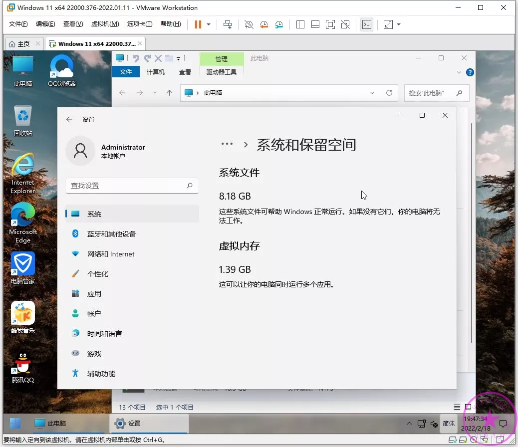
Task: Expand the Explorer address bar dropdown
Action: 372,93
